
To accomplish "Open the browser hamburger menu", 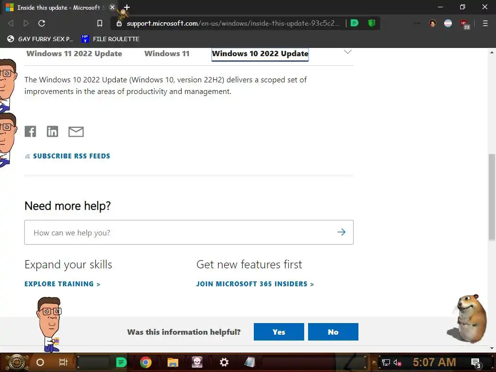I will [x=485, y=23].
